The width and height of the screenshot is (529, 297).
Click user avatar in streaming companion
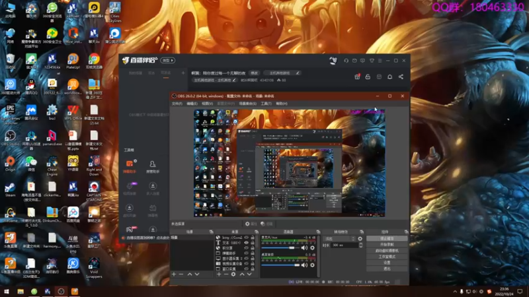coord(333,61)
